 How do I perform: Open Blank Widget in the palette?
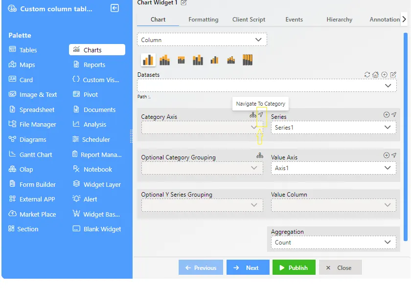tap(97, 229)
